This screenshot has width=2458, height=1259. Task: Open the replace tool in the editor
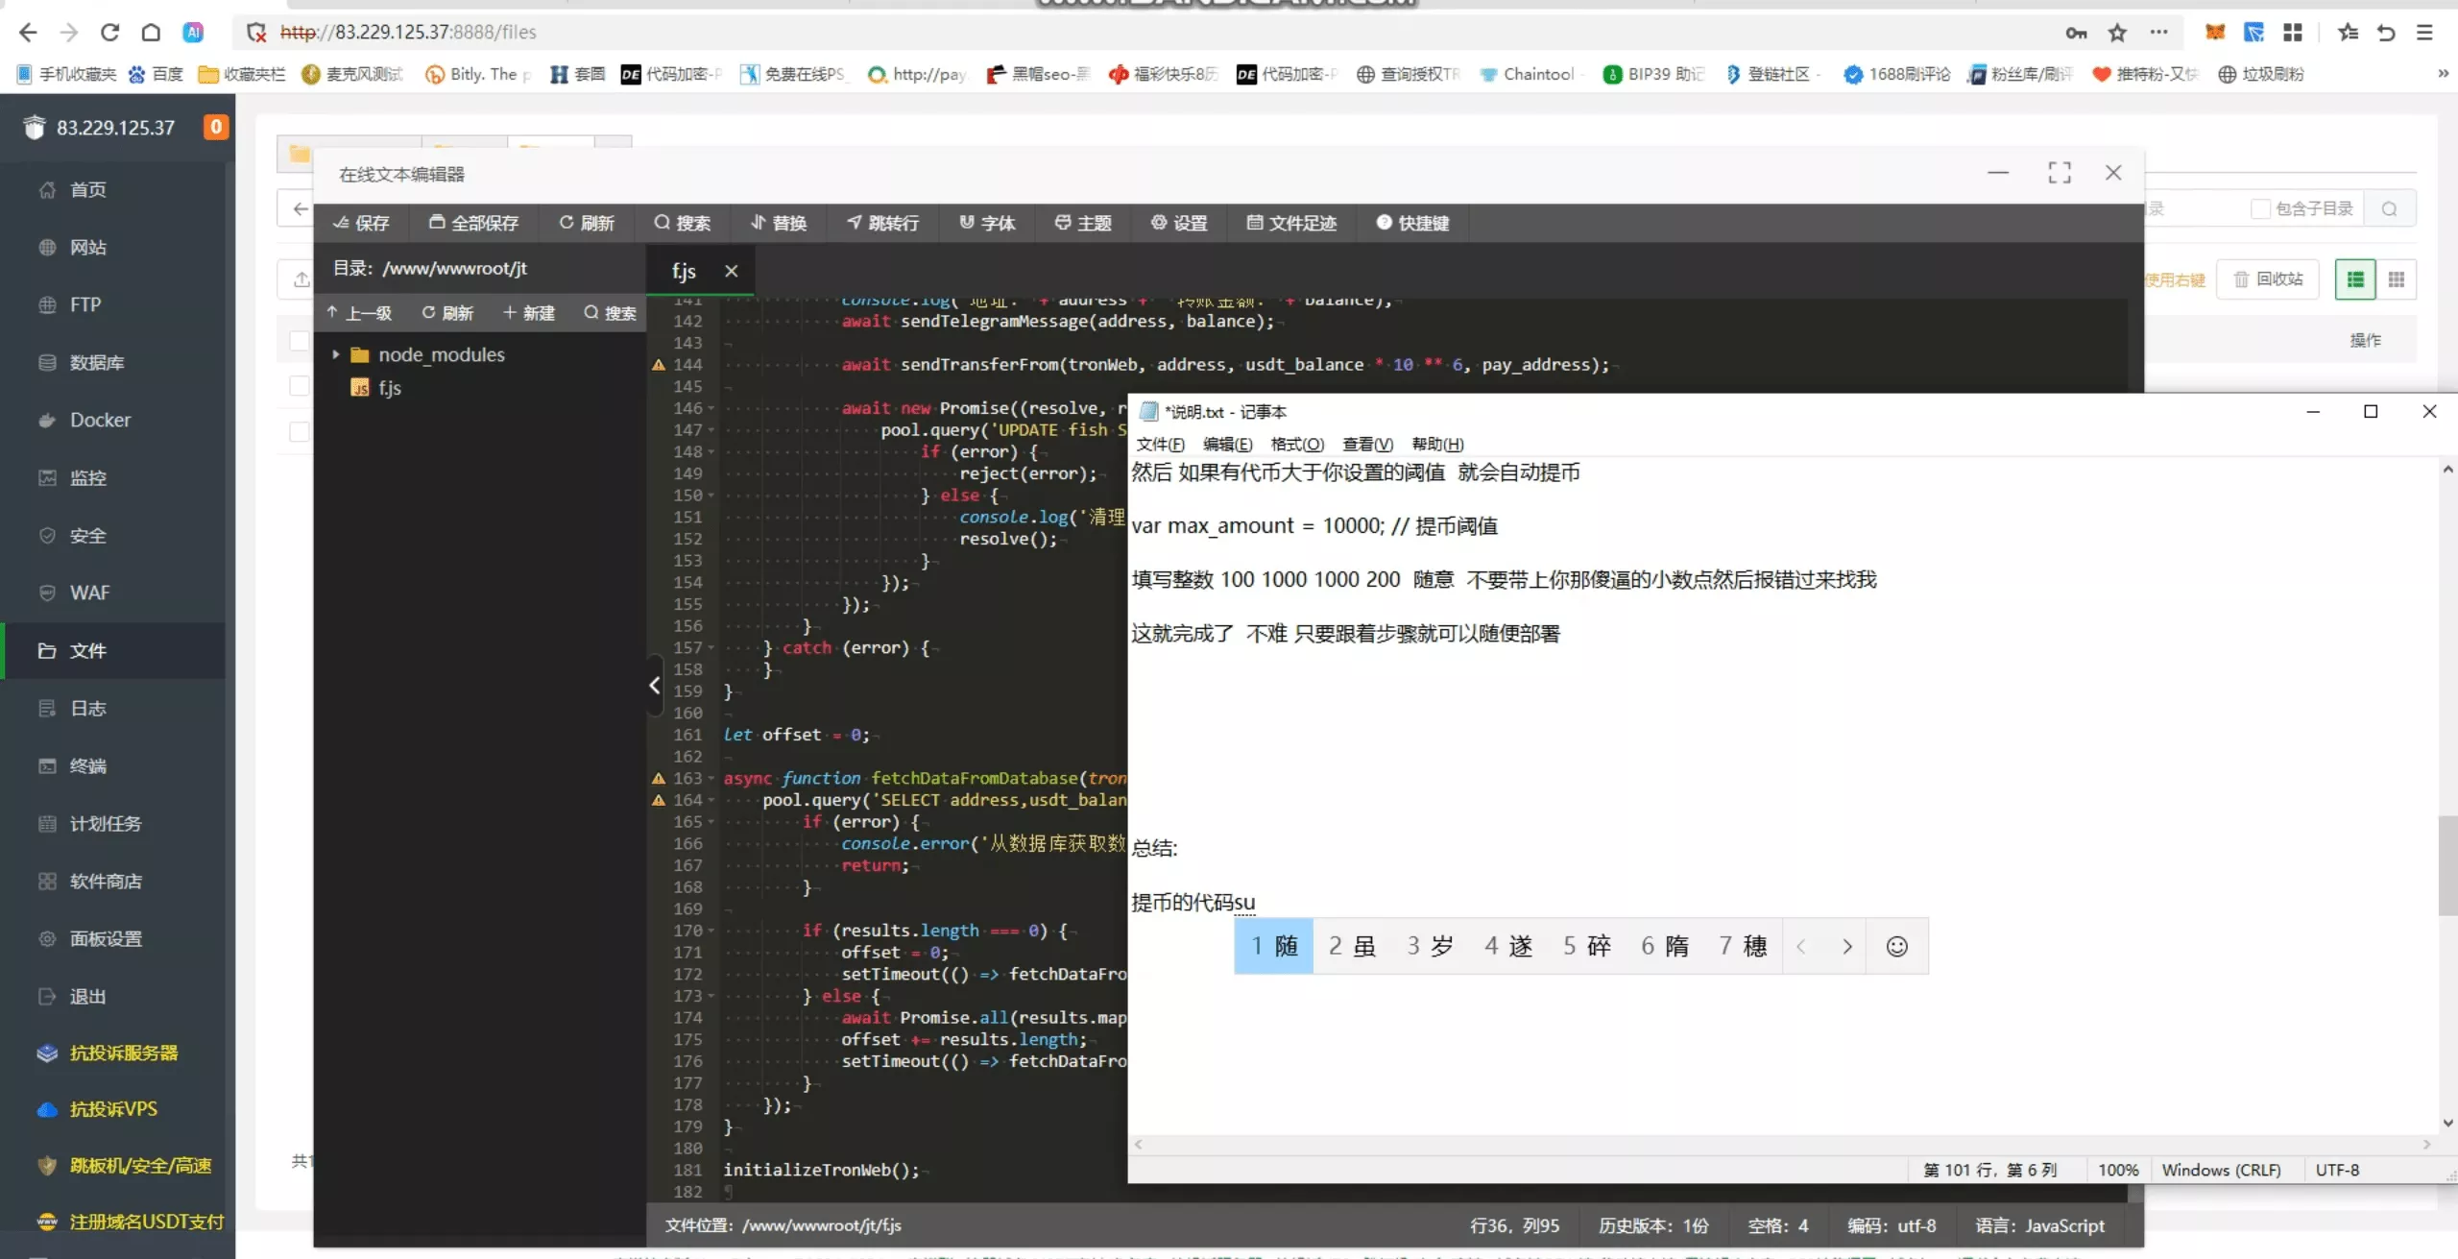[x=778, y=223]
